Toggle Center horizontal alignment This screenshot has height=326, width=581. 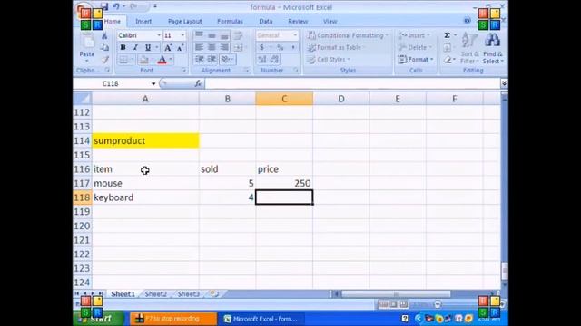tap(212, 47)
